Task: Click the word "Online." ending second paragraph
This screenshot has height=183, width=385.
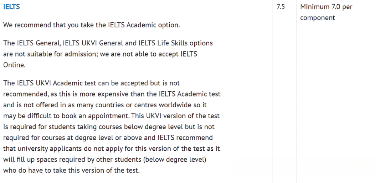Action: point(14,65)
